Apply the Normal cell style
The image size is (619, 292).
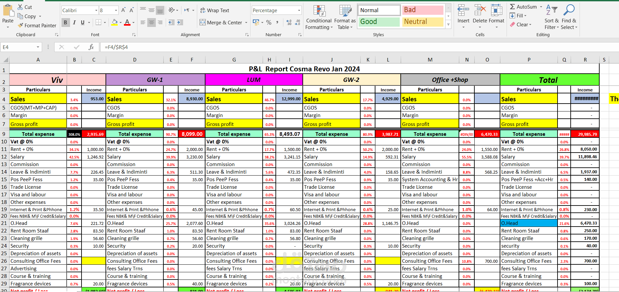(x=379, y=10)
